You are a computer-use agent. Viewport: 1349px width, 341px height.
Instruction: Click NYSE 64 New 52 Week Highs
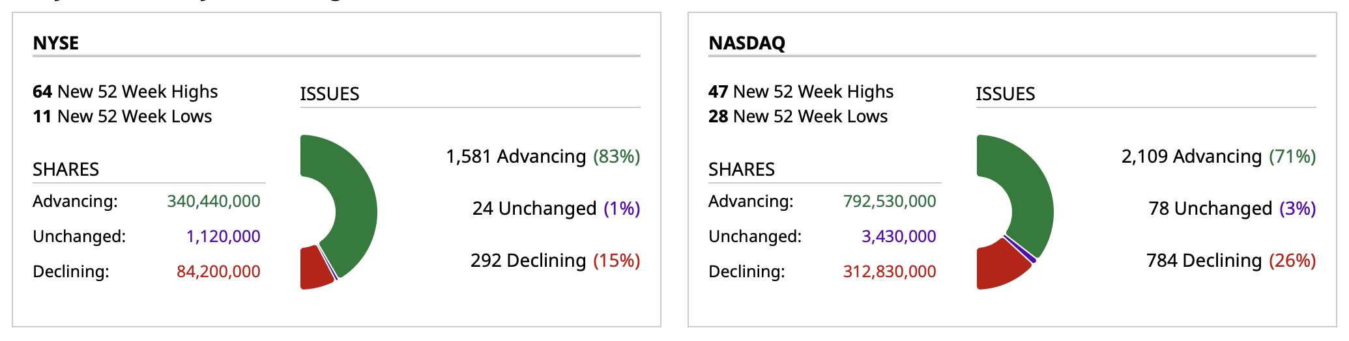[125, 92]
